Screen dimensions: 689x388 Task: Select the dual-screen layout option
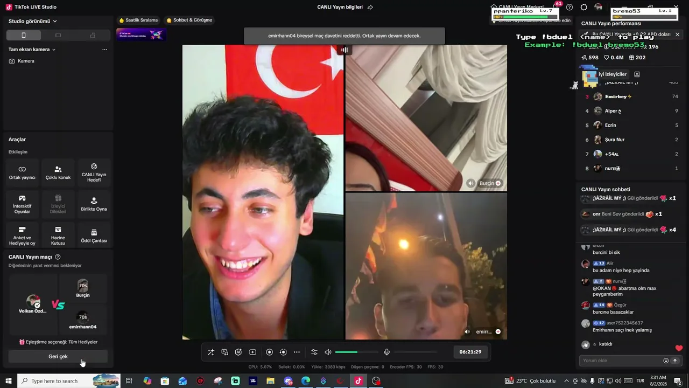(93, 35)
